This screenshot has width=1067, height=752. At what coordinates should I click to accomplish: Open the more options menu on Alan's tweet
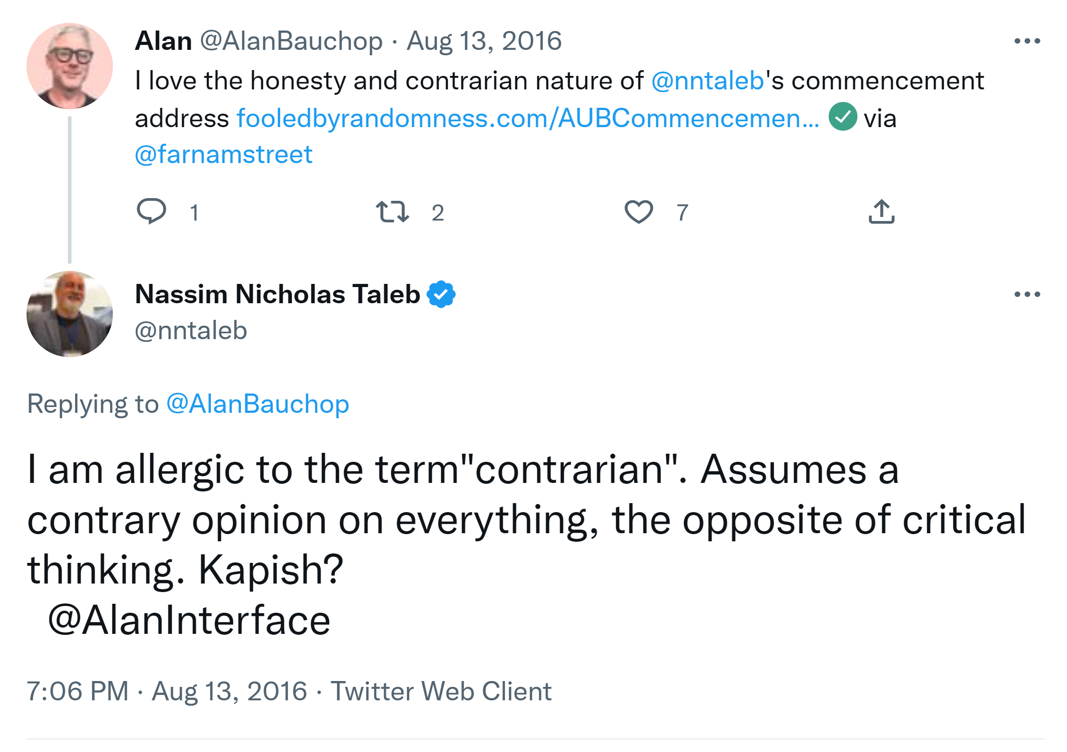pyautogui.click(x=1027, y=41)
